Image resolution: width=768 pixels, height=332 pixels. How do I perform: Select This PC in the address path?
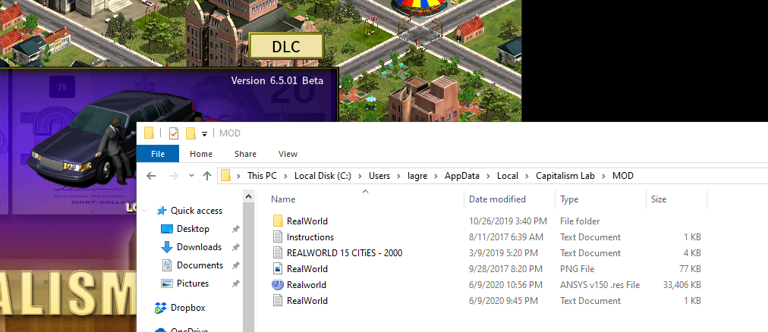pos(262,176)
